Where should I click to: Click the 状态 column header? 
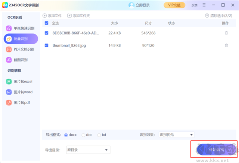pyautogui.click(x=171, y=23)
